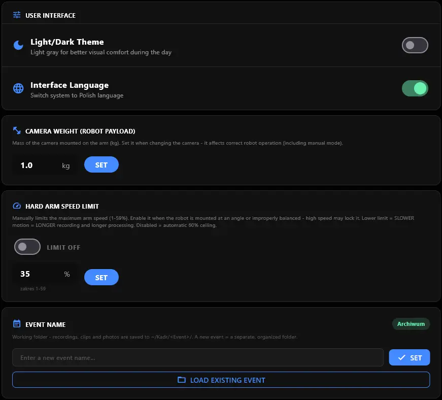
Task: Click the speedometer icon by Hard Arm Speed Limit
Action: point(17,206)
